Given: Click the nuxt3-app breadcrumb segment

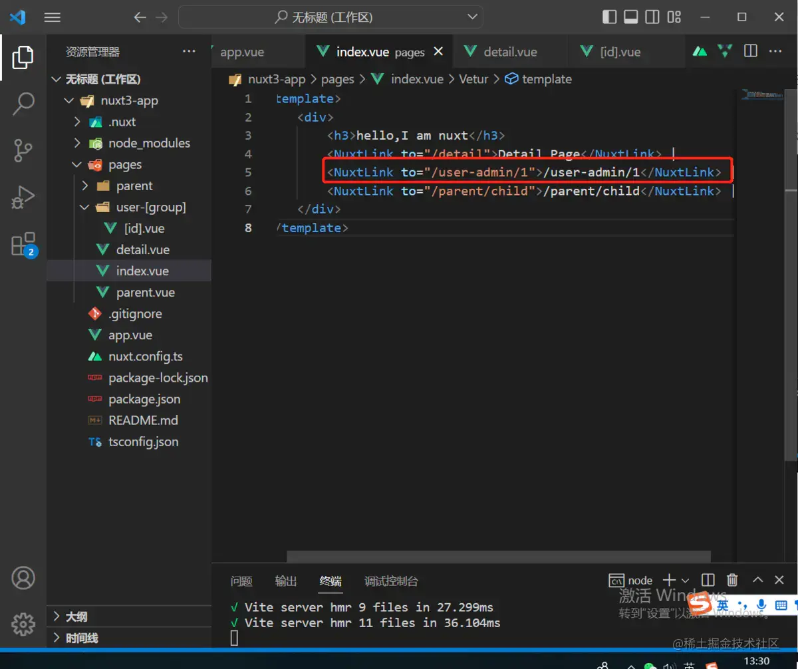Looking at the screenshot, I should coord(277,79).
